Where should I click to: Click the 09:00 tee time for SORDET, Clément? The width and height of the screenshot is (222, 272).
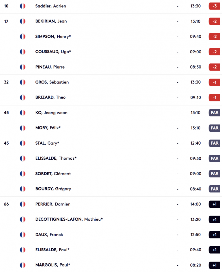pyautogui.click(x=195, y=174)
